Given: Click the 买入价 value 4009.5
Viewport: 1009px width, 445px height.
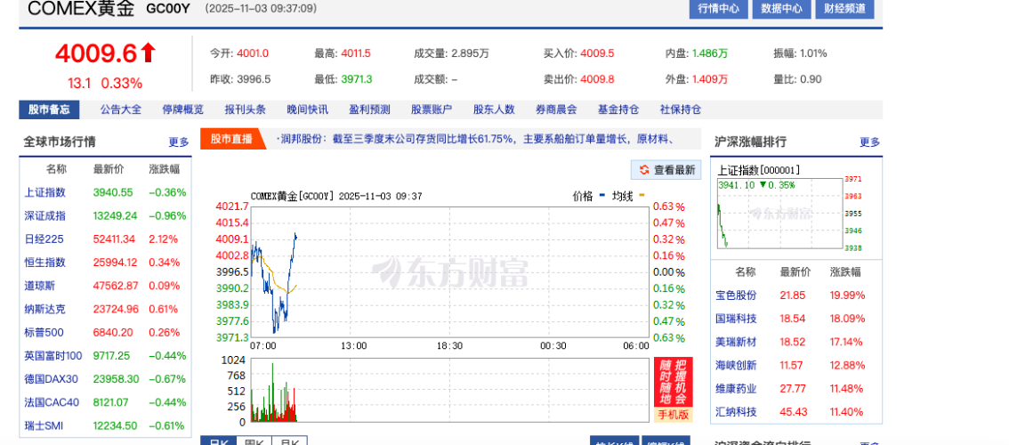Looking at the screenshot, I should (x=597, y=53).
